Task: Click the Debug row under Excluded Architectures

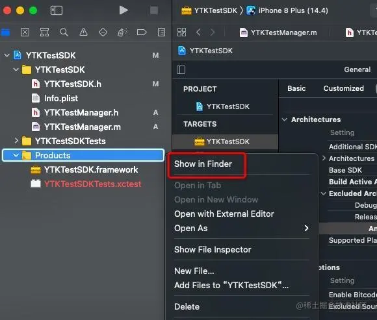Action: (366, 205)
